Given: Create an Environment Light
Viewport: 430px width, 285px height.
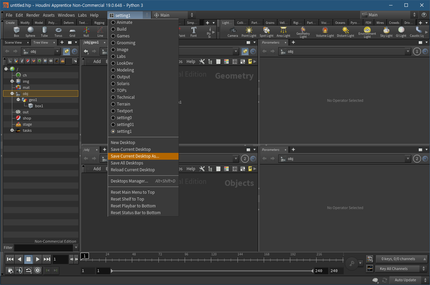Looking at the screenshot, I should (x=367, y=32).
